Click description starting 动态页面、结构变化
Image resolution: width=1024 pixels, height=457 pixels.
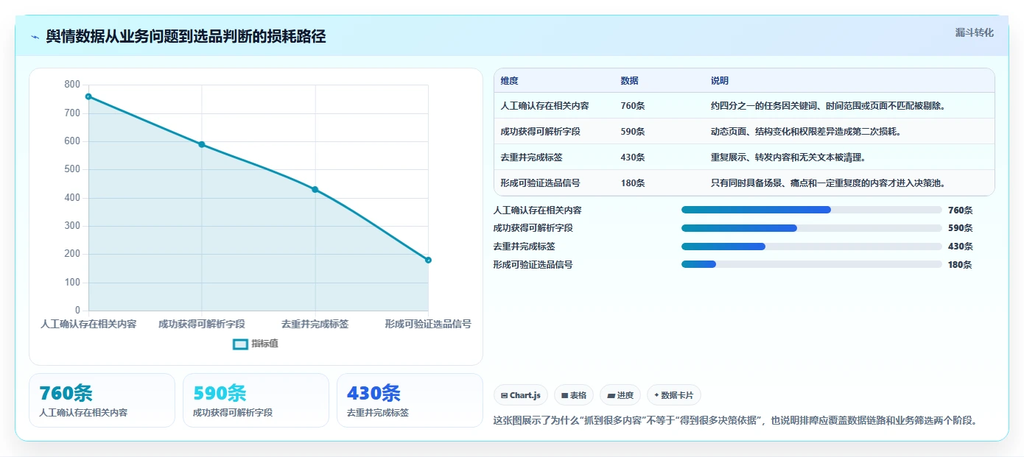tap(806, 132)
